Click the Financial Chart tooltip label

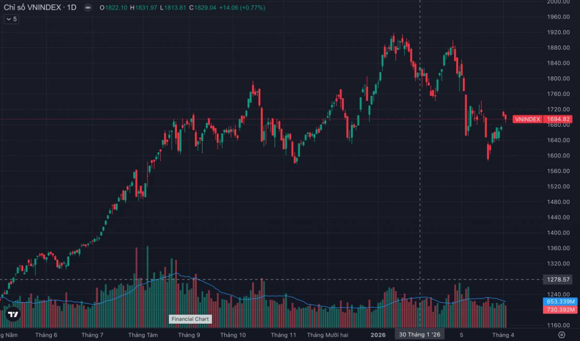[x=190, y=319]
